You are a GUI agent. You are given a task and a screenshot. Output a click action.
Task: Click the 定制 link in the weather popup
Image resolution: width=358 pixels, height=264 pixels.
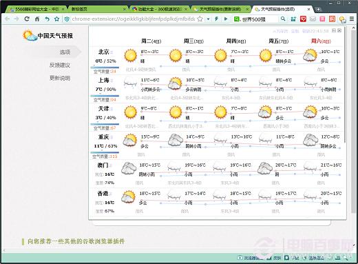pyautogui.click(x=295, y=31)
